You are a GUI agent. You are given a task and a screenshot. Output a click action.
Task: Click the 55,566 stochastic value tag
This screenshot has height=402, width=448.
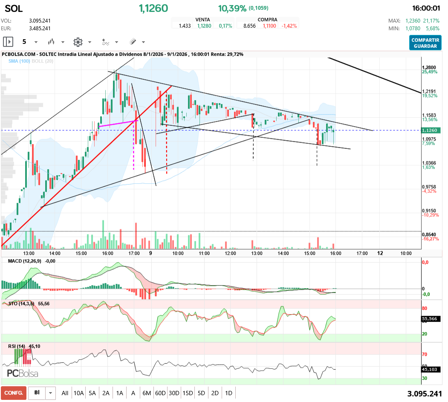431,318
